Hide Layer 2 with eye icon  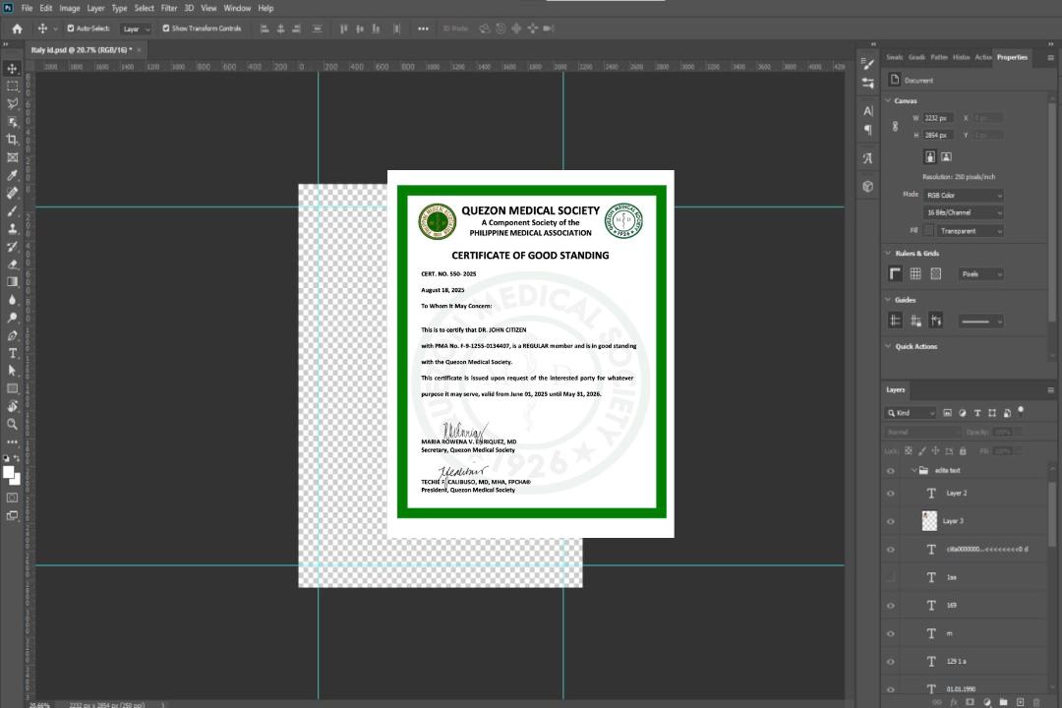coord(891,494)
